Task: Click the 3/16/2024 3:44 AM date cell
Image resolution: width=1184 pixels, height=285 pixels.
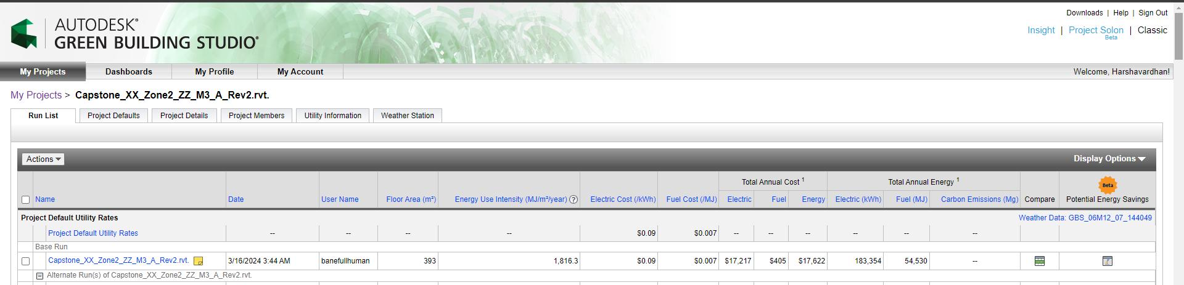Action: (x=259, y=261)
